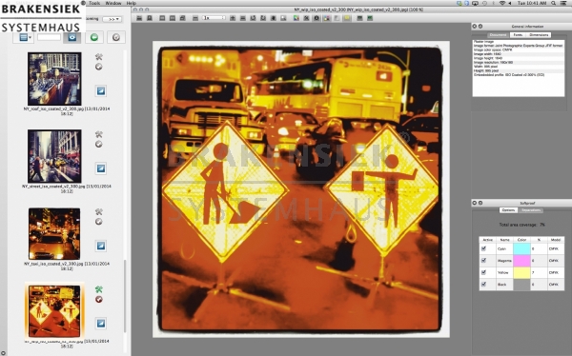Click the eye preview icon in sidebar toolbar
Image resolution: width=572 pixels, height=356 pixels.
click(71, 37)
